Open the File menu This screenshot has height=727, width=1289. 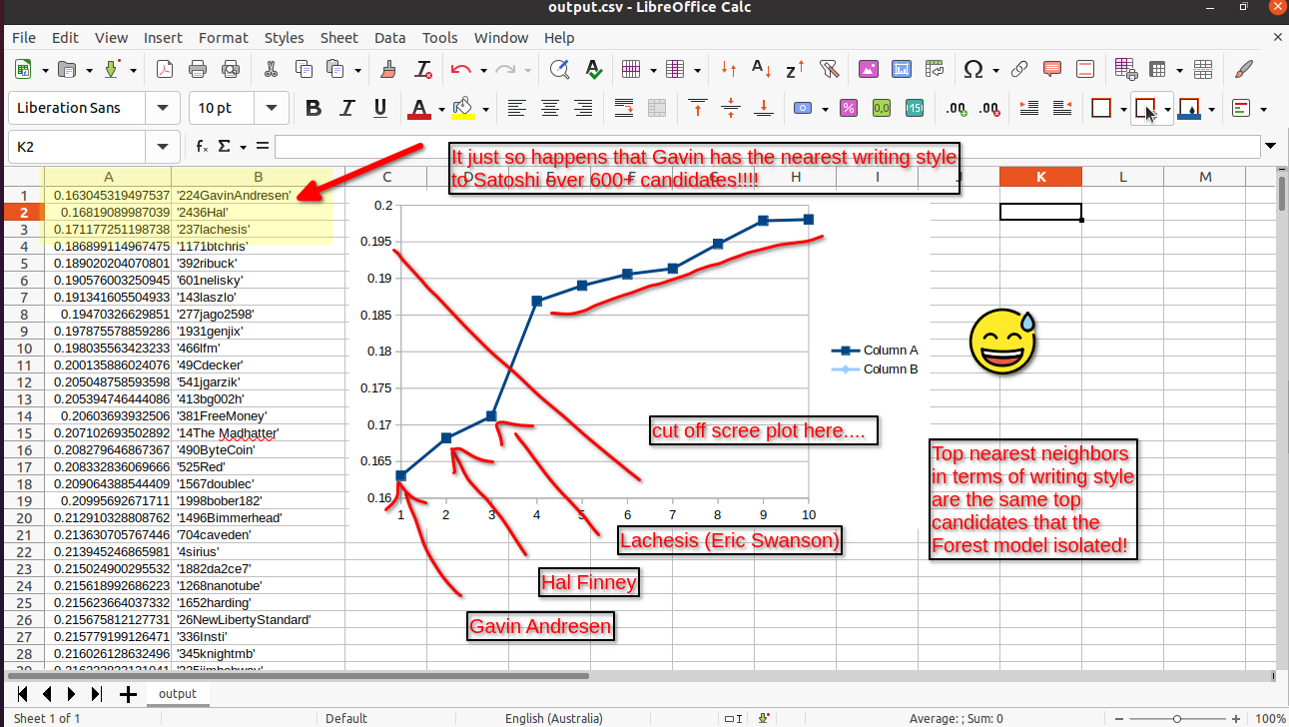tap(24, 38)
